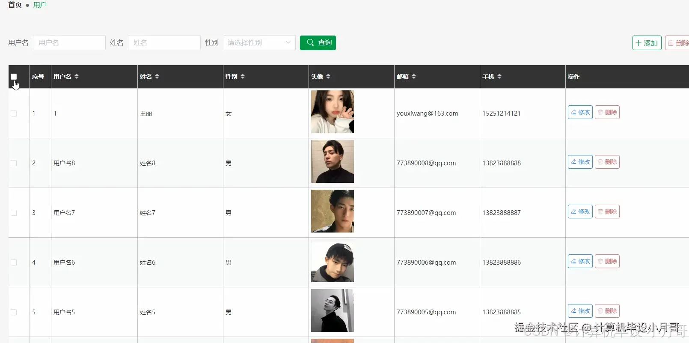Image resolution: width=689 pixels, height=343 pixels.
Task: Sort table by 头像 column arrows
Action: [328, 76]
